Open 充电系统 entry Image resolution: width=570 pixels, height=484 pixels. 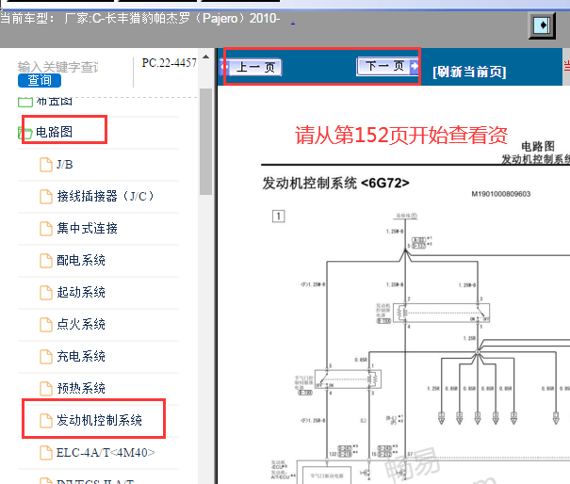pyautogui.click(x=81, y=356)
